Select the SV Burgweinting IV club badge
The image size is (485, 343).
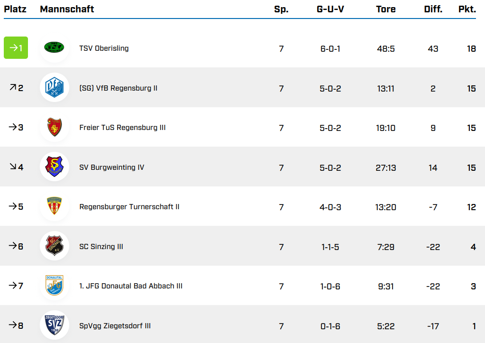[x=54, y=167]
